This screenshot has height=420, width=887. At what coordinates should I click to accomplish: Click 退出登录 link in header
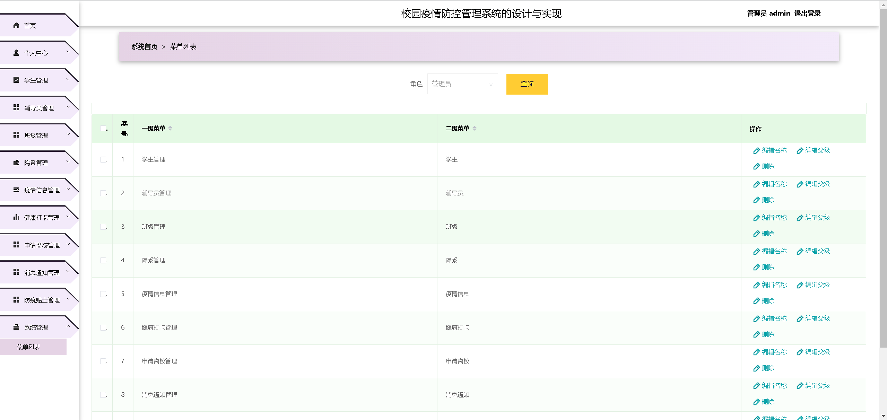coord(807,14)
